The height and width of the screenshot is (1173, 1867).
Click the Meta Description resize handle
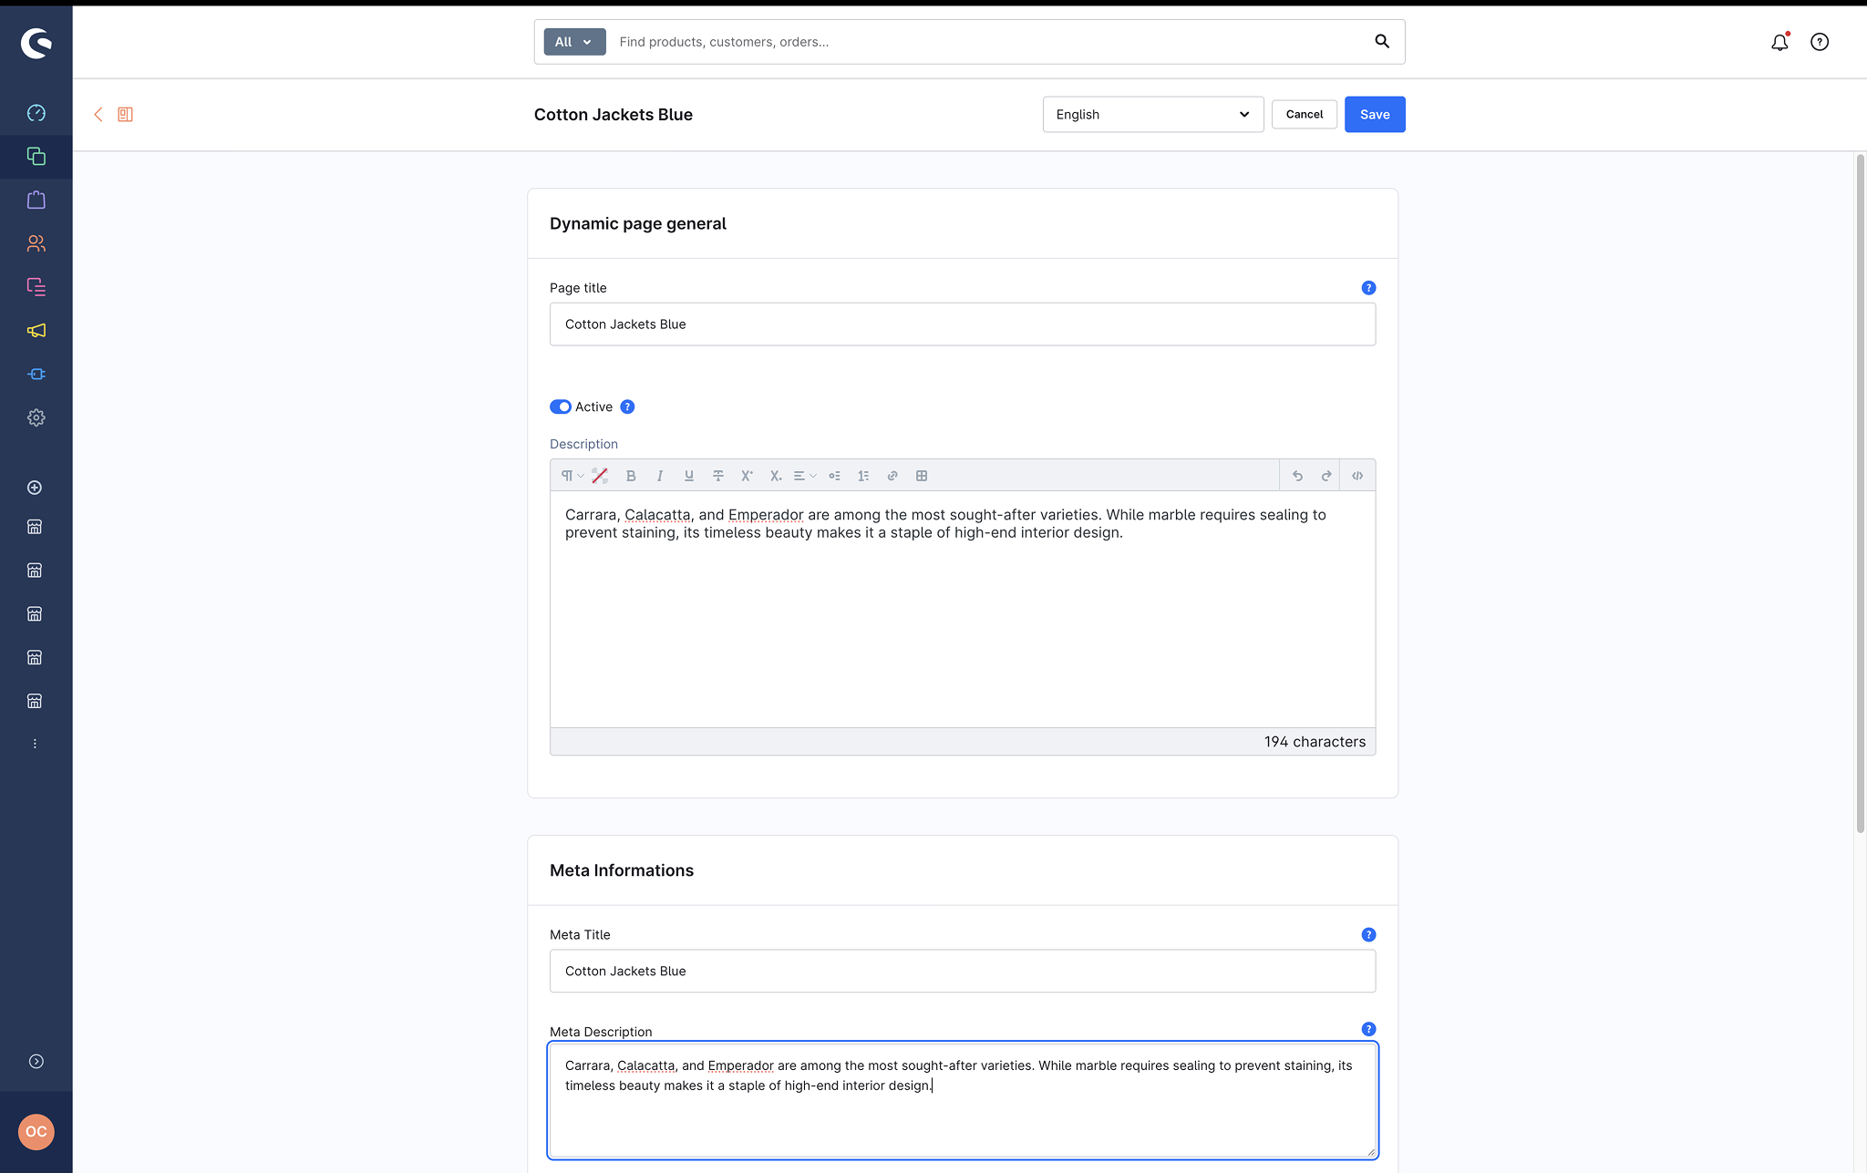click(x=1370, y=1152)
